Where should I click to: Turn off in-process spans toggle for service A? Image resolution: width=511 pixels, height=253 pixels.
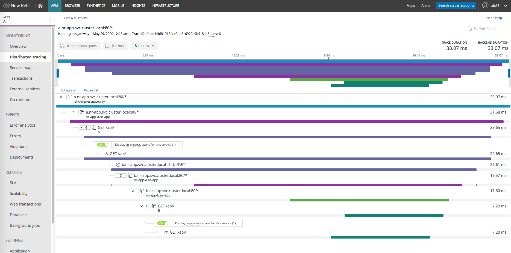pos(103,145)
